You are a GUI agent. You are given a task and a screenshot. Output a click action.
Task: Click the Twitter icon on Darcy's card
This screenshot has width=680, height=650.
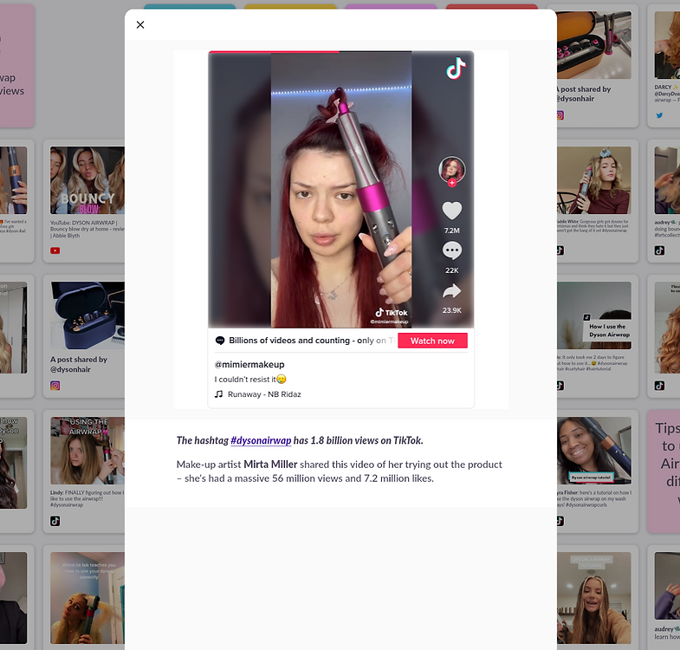[x=659, y=115]
